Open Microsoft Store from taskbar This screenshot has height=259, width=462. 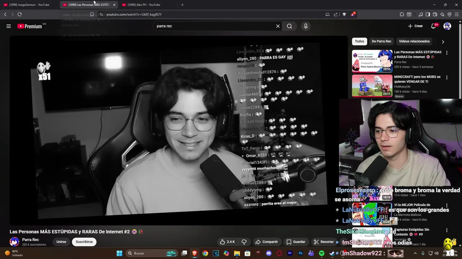point(248,253)
